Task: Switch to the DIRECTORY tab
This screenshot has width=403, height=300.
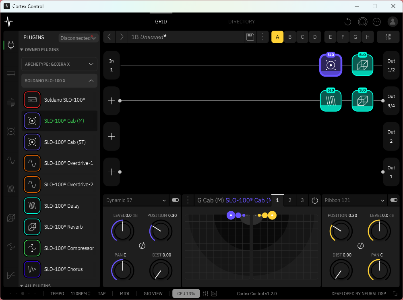Action: [x=241, y=22]
